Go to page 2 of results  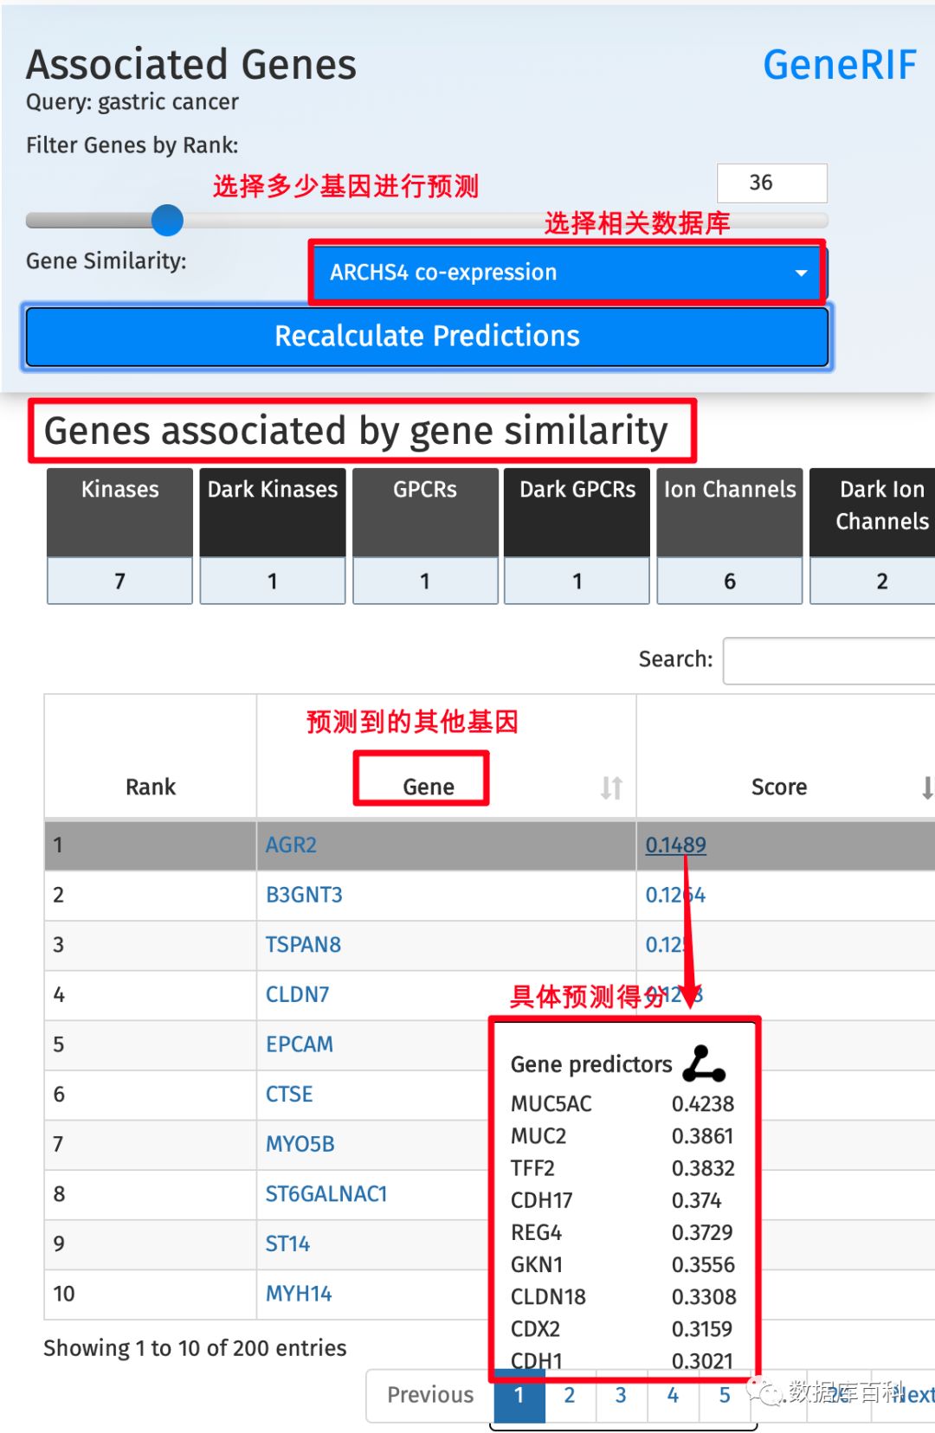click(570, 1395)
